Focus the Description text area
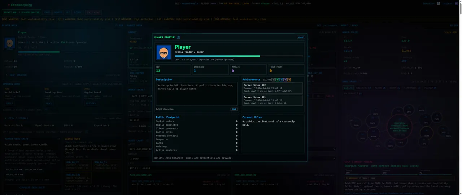The width and height of the screenshot is (462, 195). (x=197, y=94)
